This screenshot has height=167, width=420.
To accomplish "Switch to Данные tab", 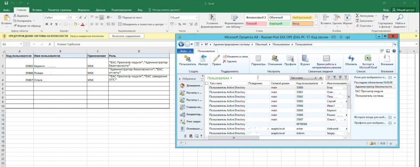I will 100,10.
